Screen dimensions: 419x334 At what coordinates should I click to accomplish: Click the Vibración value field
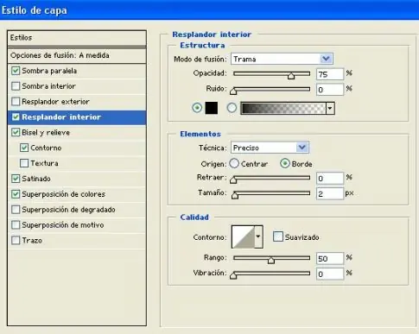tap(330, 274)
